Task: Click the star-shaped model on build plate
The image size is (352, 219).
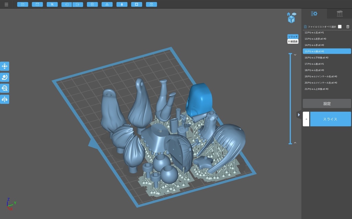Action: (203, 162)
